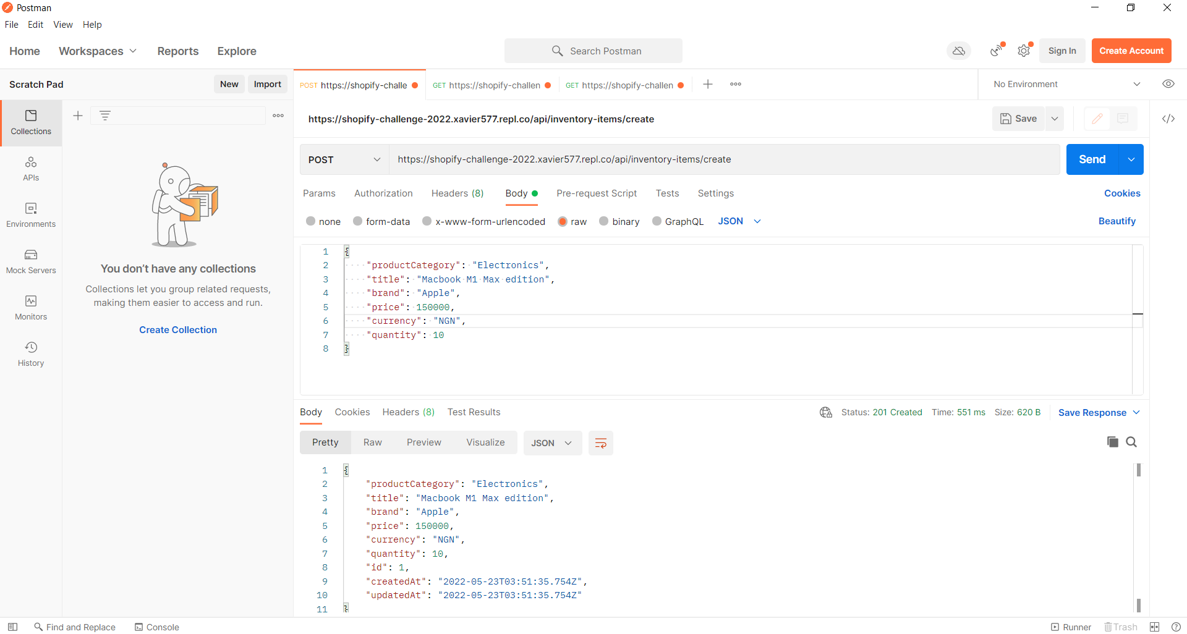The image size is (1187, 634).
Task: Select the none body type radio
Action: 311,221
